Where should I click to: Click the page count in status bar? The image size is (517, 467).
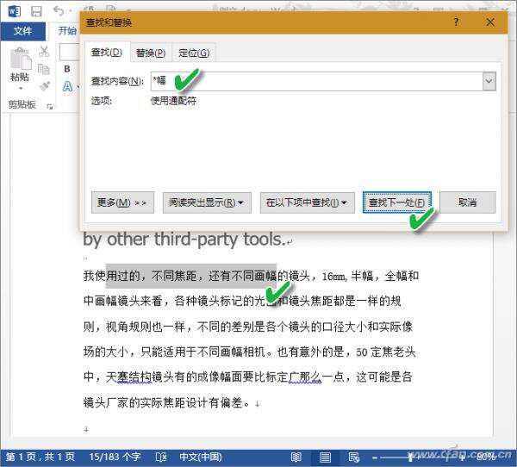click(40, 458)
